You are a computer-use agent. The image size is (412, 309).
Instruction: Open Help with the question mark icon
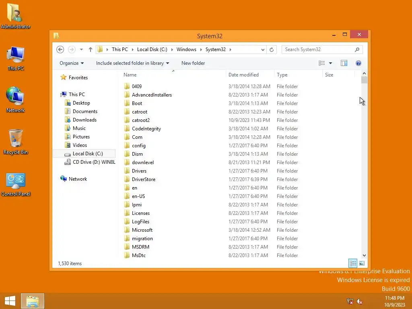[x=358, y=63]
